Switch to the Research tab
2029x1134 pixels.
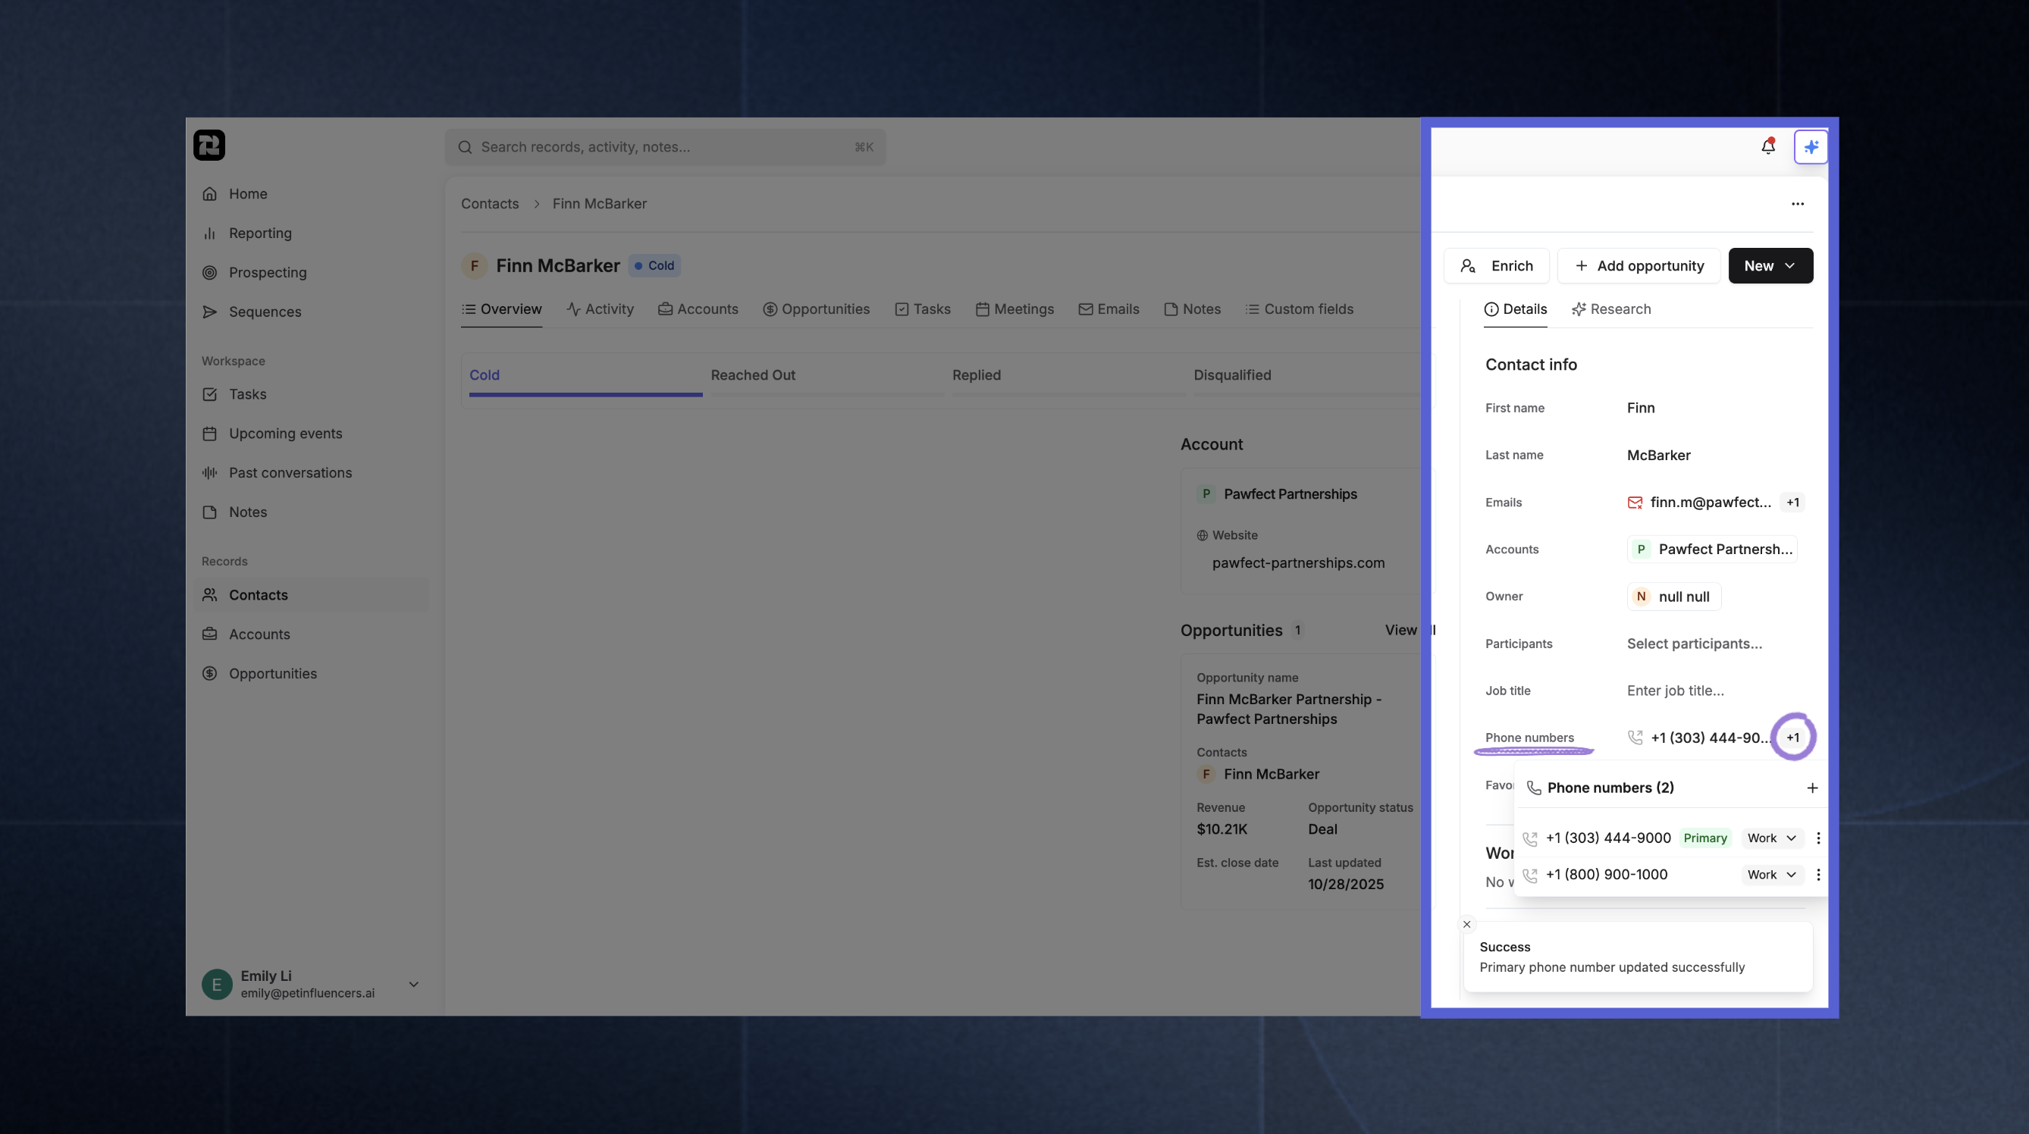tap(1610, 309)
